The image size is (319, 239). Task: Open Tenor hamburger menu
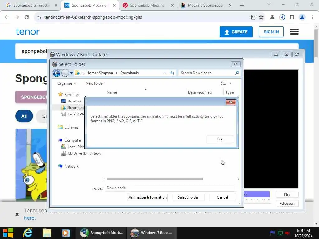[294, 32]
